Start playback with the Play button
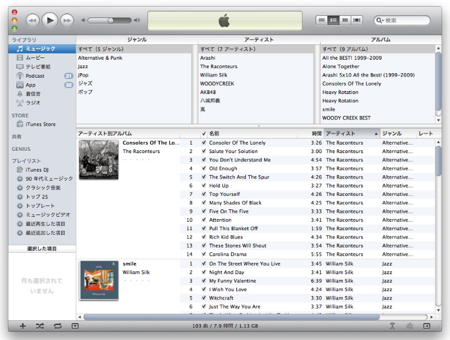 50,20
